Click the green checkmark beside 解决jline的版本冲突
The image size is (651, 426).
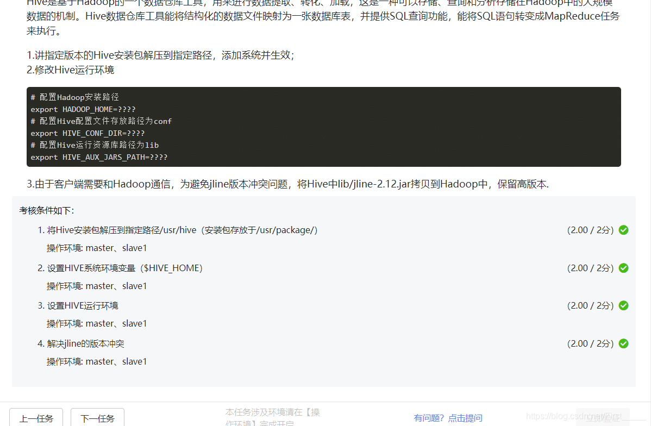click(x=623, y=343)
